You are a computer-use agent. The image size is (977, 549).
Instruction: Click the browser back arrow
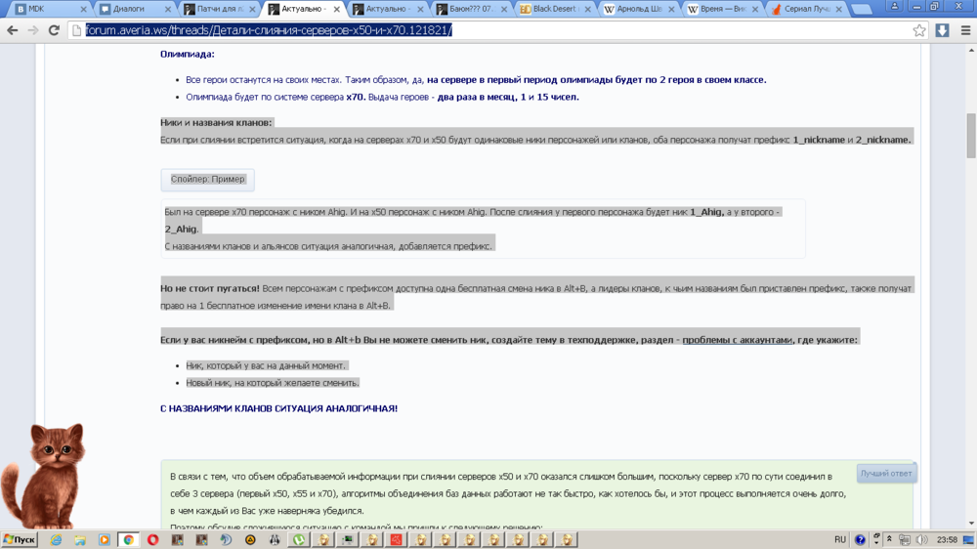click(x=12, y=30)
